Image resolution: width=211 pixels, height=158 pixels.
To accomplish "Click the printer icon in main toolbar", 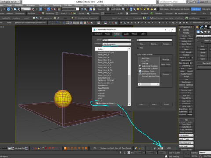I will click(x=155, y=9).
